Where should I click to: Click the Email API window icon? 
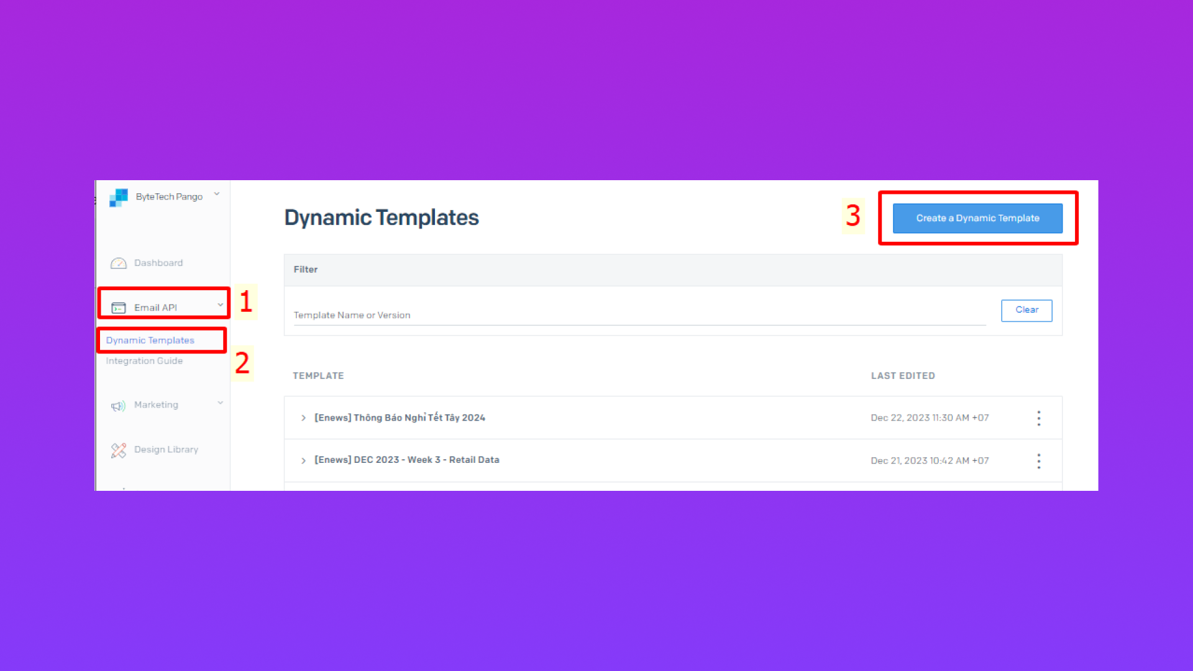[x=118, y=308]
